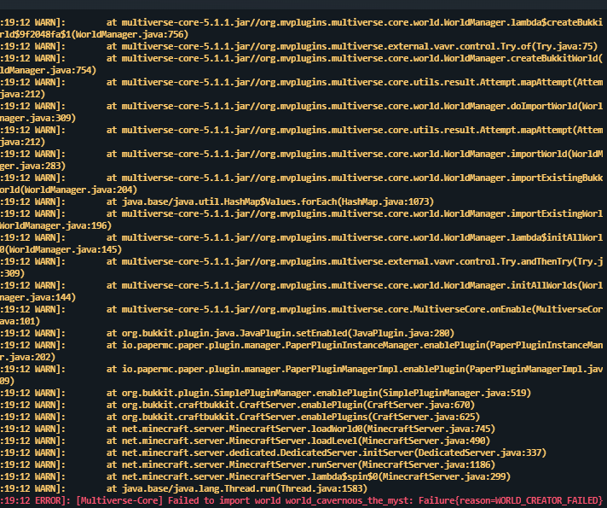Click the 'MinecraftServer.runServer(MinecraftServer.java:1186)' line

[248, 465]
